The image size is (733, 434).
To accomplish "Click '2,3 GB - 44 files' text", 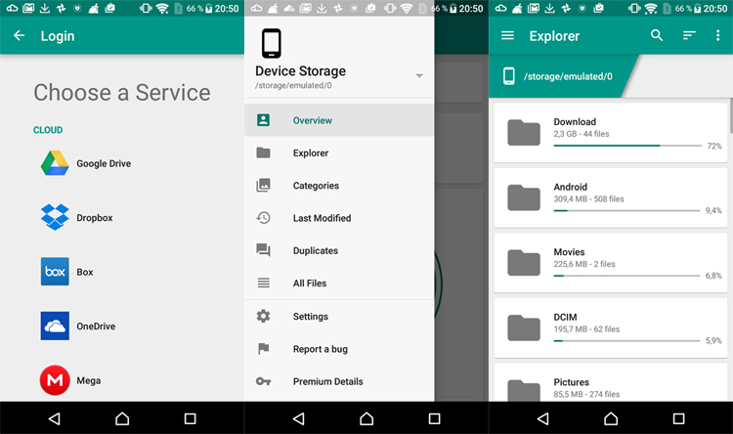I will coord(582,134).
